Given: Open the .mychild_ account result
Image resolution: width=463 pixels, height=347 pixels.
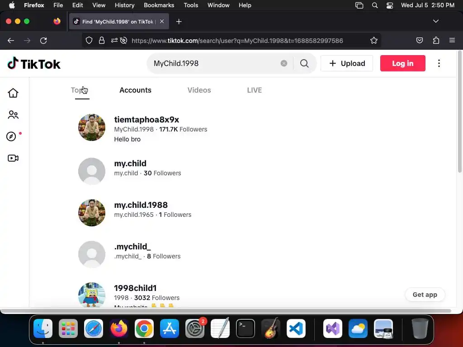Looking at the screenshot, I should click(x=132, y=246).
